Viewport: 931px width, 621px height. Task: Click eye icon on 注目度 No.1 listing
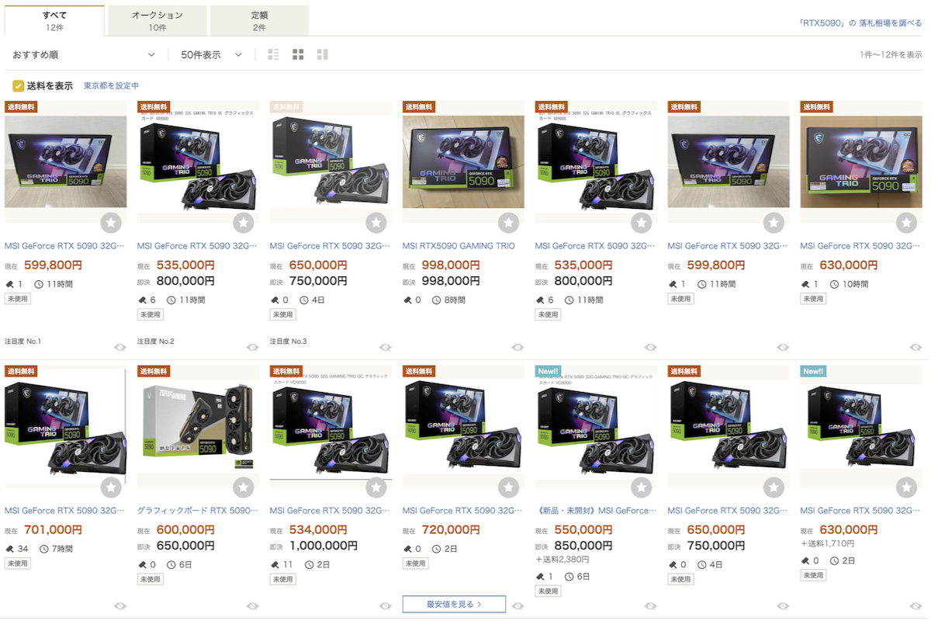pyautogui.click(x=120, y=347)
